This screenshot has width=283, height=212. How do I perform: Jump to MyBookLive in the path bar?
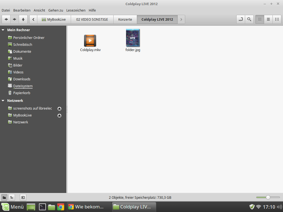click(54, 20)
